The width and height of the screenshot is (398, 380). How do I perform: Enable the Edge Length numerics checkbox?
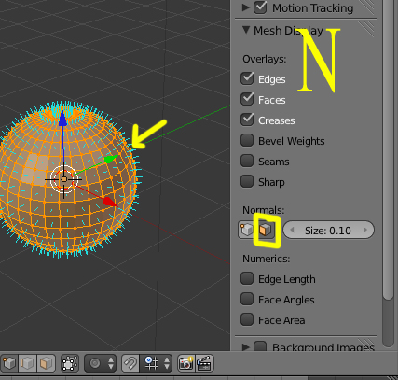pyautogui.click(x=247, y=278)
